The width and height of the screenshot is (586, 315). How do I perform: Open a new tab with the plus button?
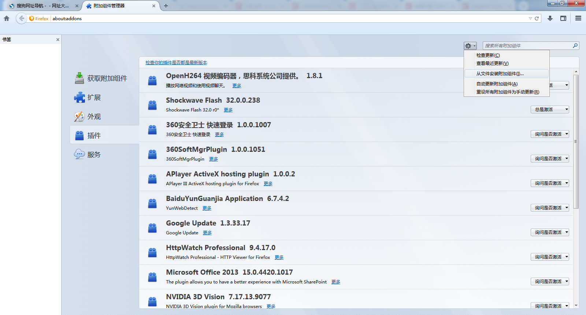(x=166, y=6)
